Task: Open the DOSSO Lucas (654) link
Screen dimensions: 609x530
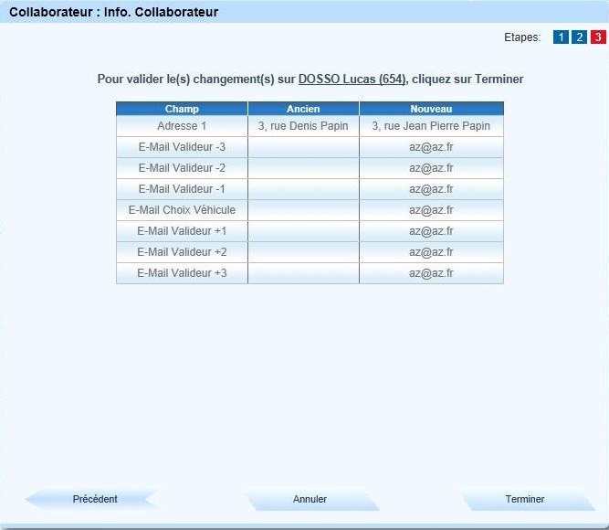Action: (x=352, y=79)
